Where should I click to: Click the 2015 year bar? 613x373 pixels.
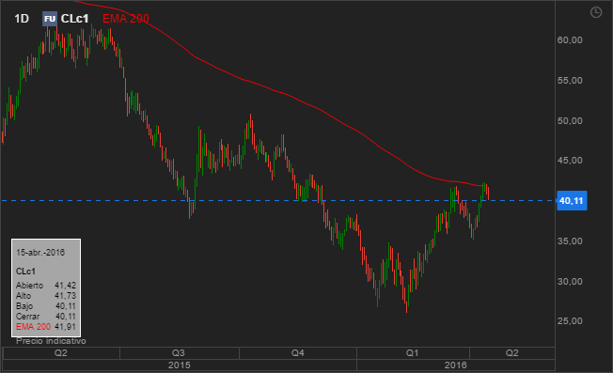point(180,365)
